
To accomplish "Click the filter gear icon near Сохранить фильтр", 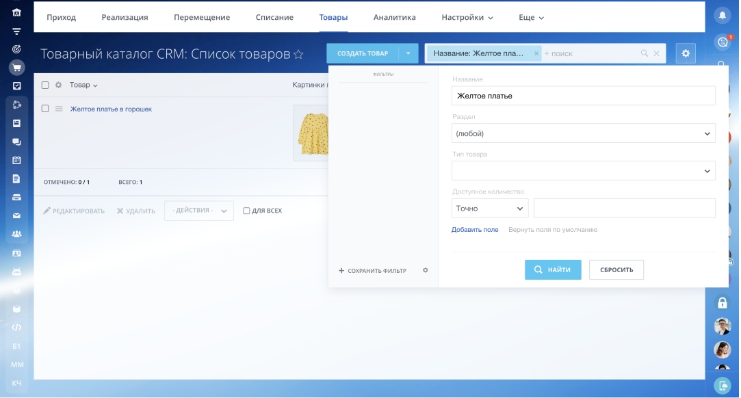I will [425, 270].
